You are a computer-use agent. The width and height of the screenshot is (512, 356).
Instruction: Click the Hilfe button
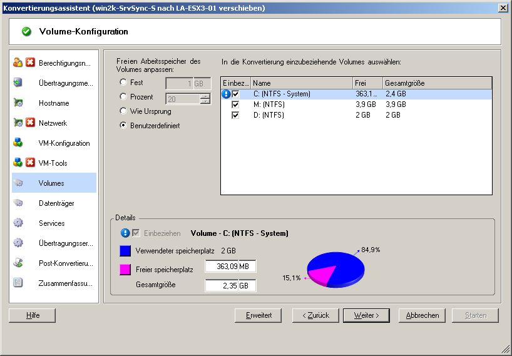click(x=33, y=315)
